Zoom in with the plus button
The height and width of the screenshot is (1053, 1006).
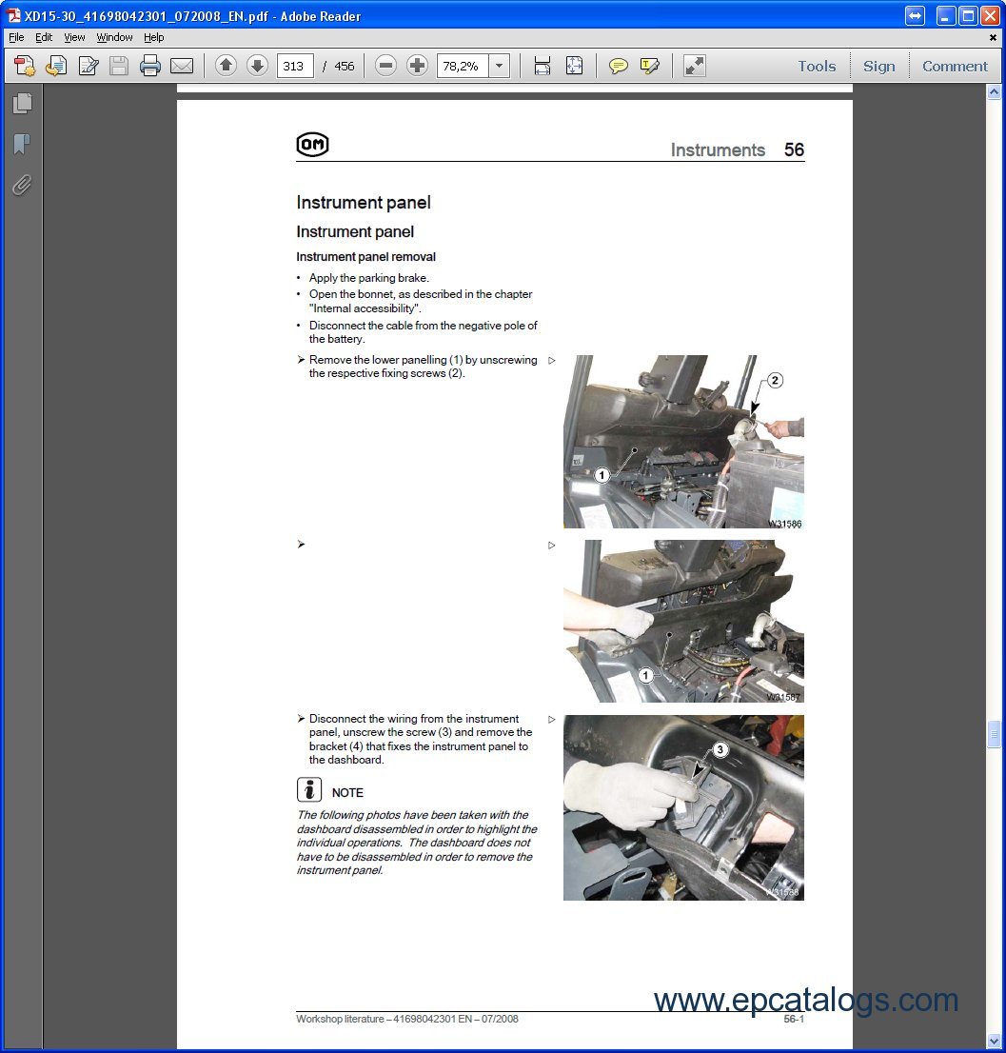coord(418,66)
